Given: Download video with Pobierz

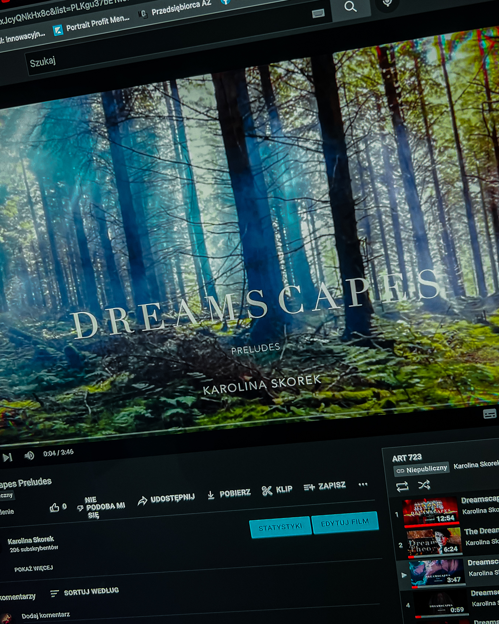Looking at the screenshot, I should click(x=229, y=494).
